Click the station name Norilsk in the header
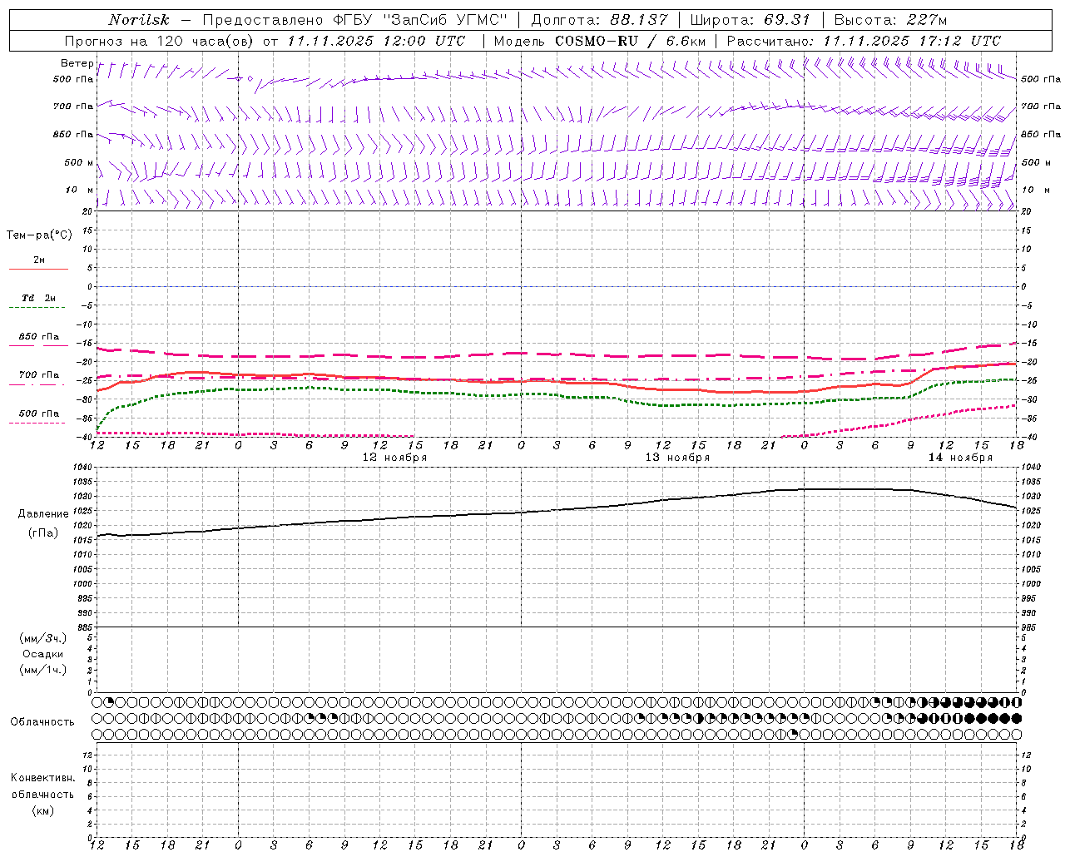 click(139, 20)
